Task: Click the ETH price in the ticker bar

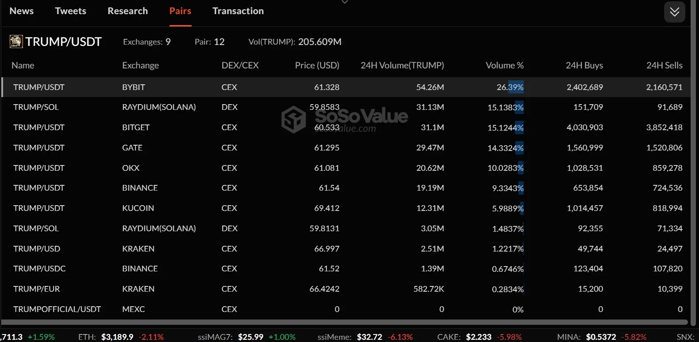Action: (118, 337)
